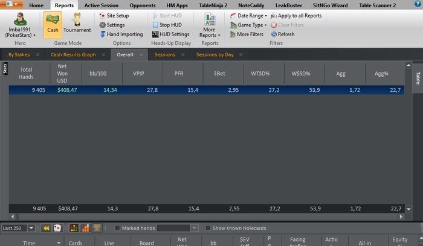Viewport: 423px width, 246px height.
Task: Open the Active Session tab
Action: (x=101, y=5)
